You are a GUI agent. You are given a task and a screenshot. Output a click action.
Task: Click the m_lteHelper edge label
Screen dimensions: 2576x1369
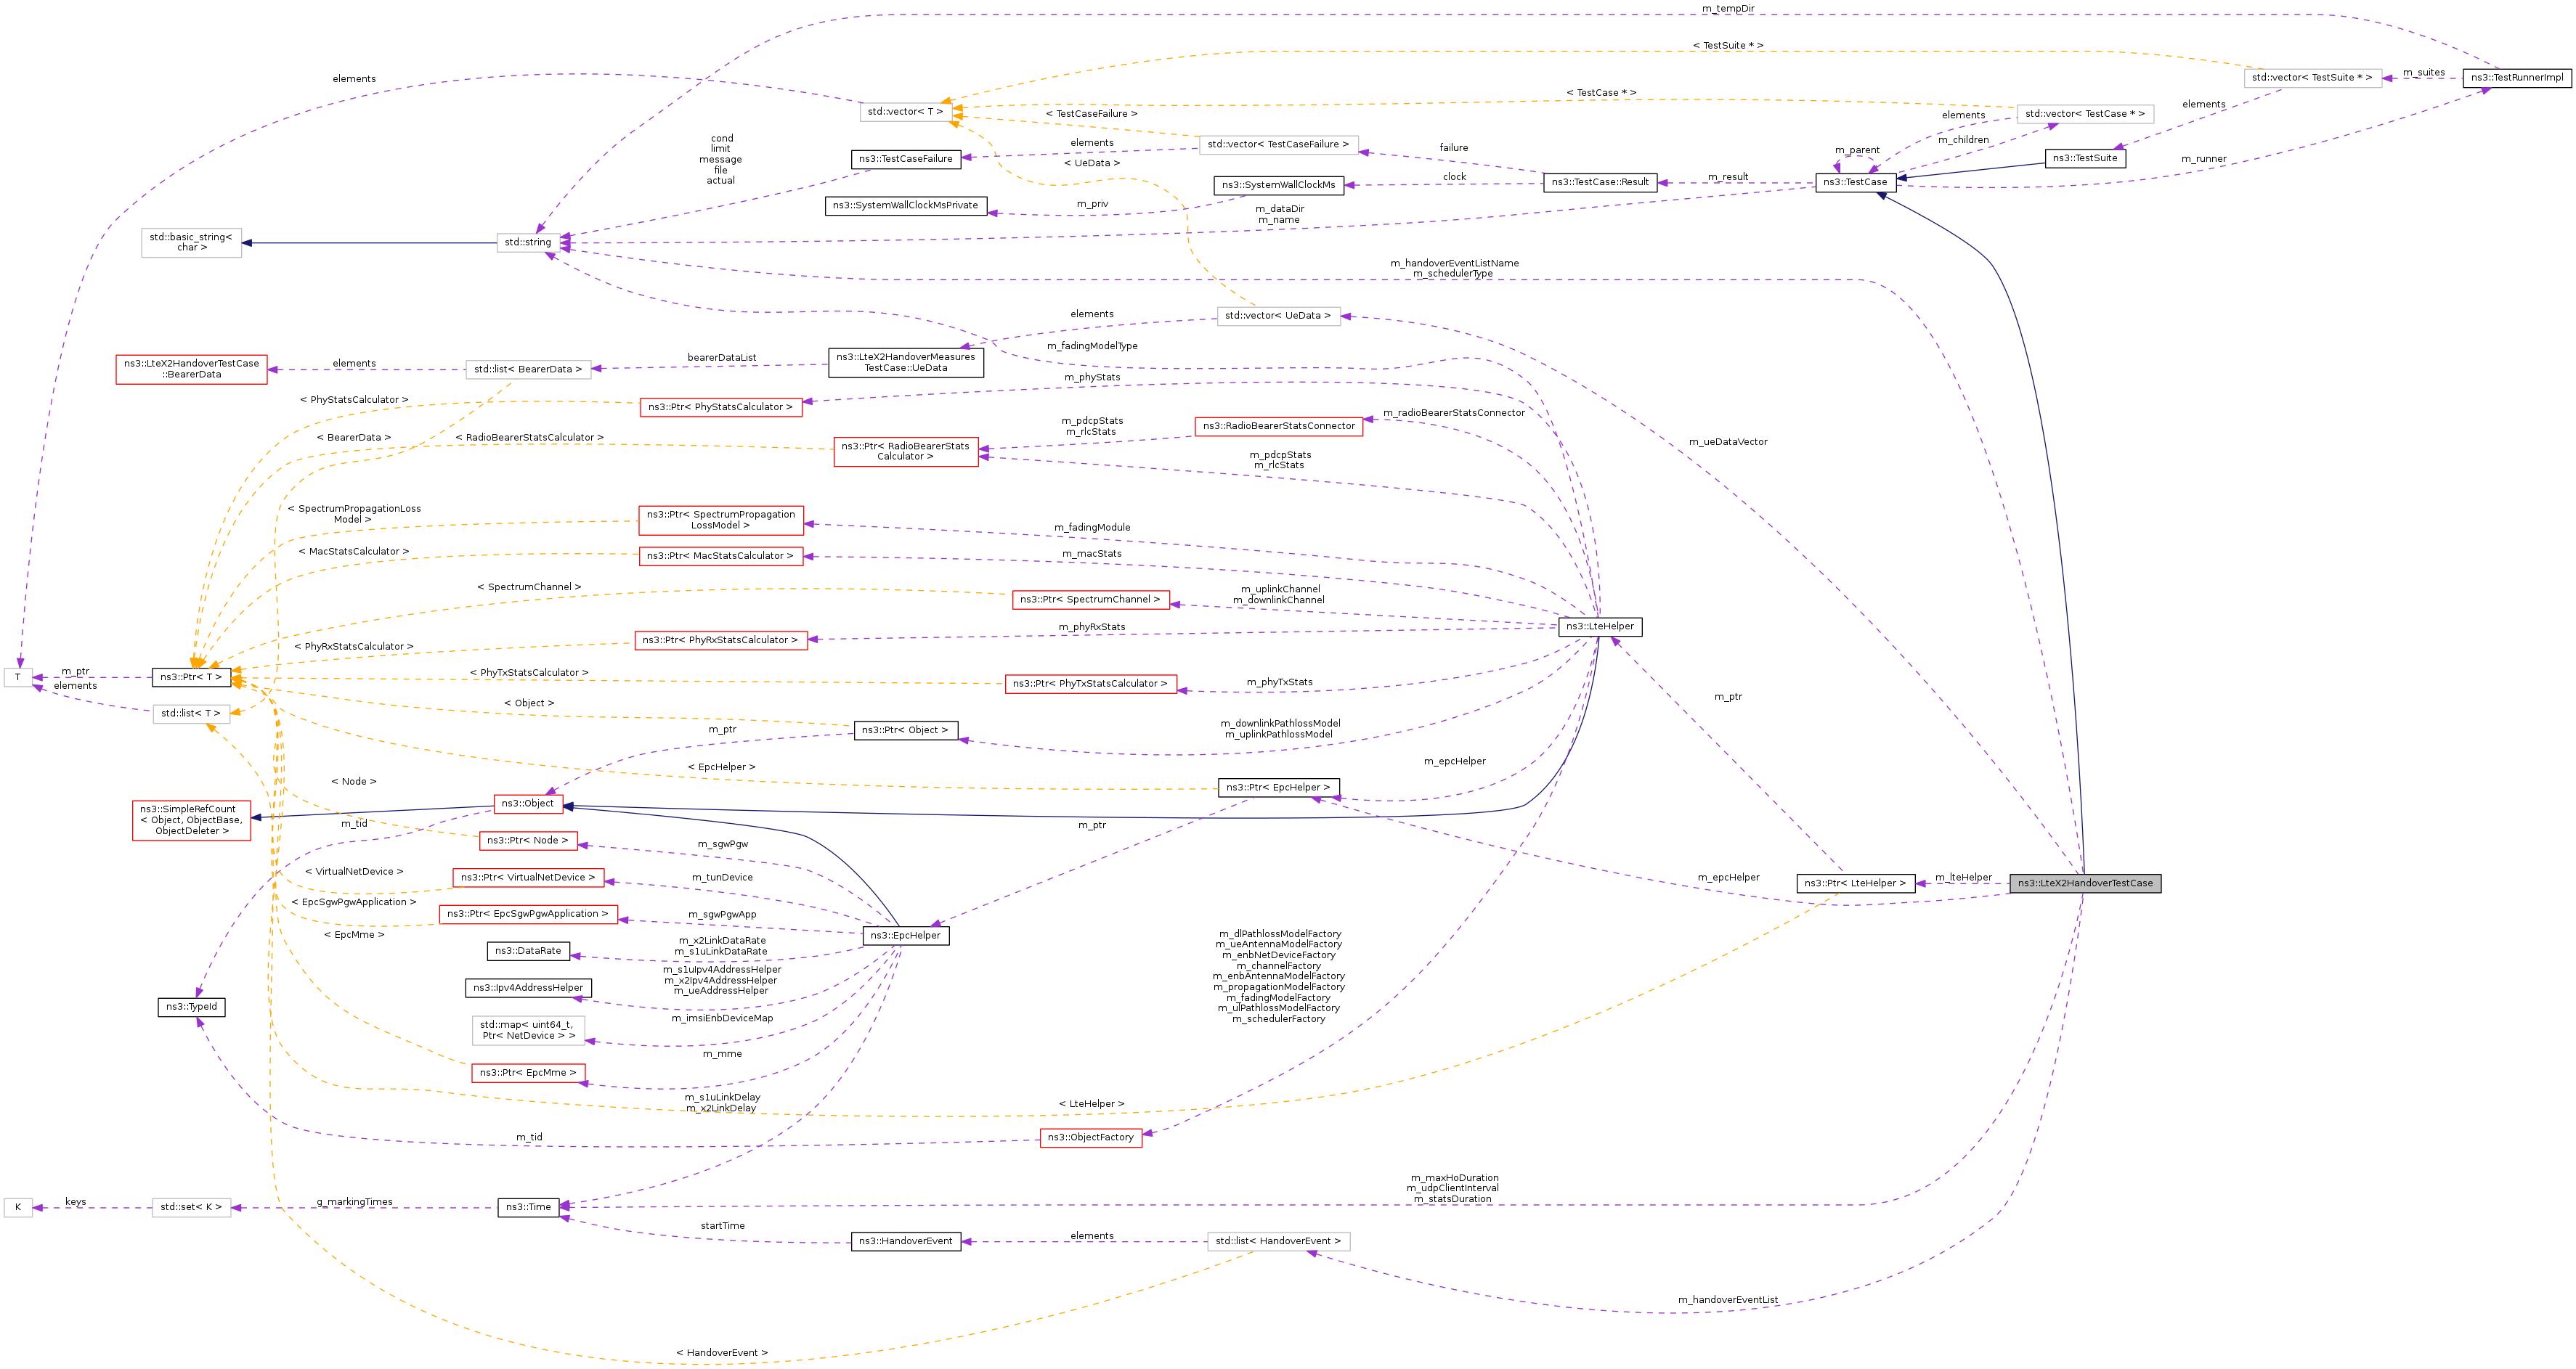(1963, 878)
